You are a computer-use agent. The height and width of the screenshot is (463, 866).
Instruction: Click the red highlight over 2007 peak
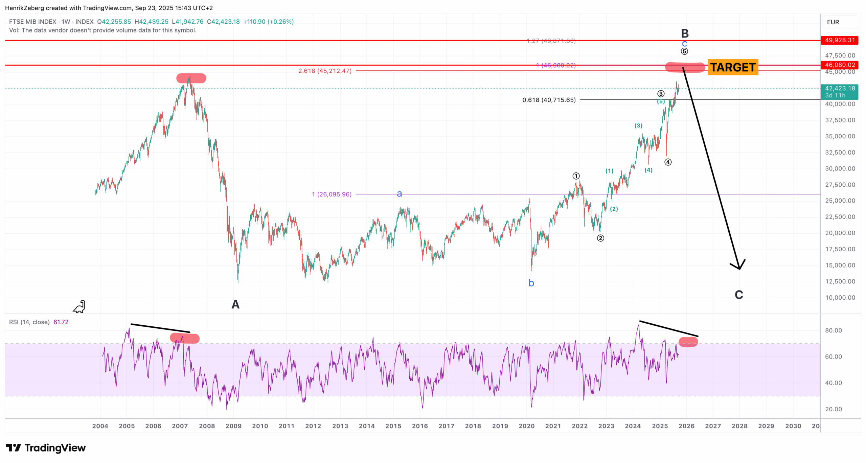(191, 78)
